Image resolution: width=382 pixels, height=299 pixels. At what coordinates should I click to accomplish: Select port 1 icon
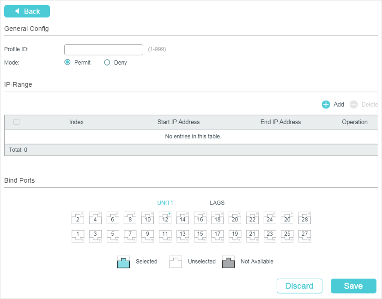click(78, 236)
